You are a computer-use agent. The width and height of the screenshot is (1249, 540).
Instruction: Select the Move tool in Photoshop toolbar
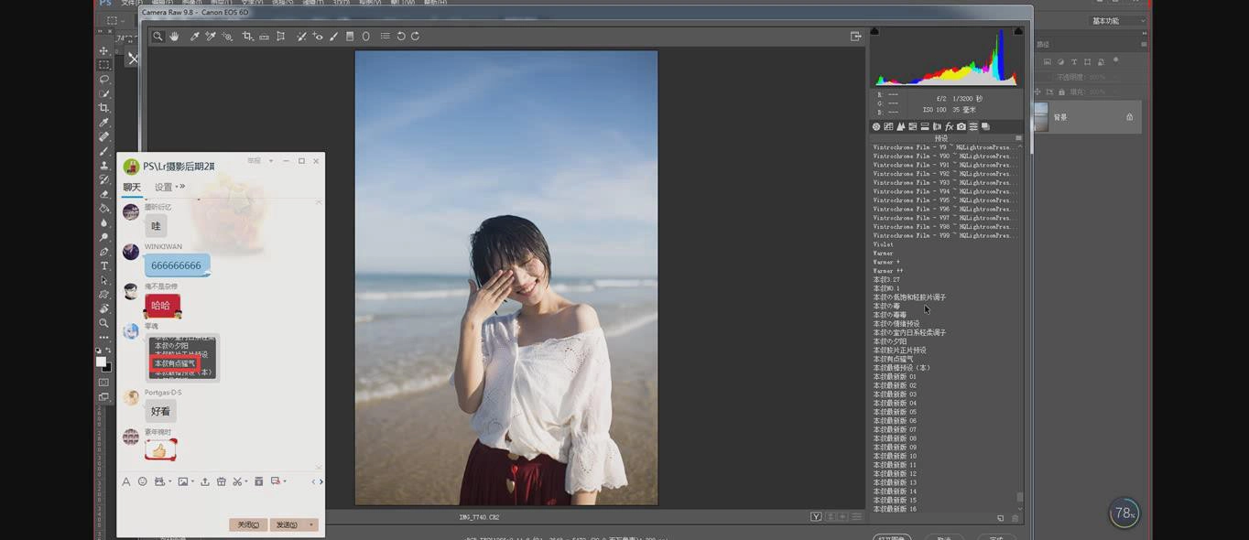tap(104, 50)
